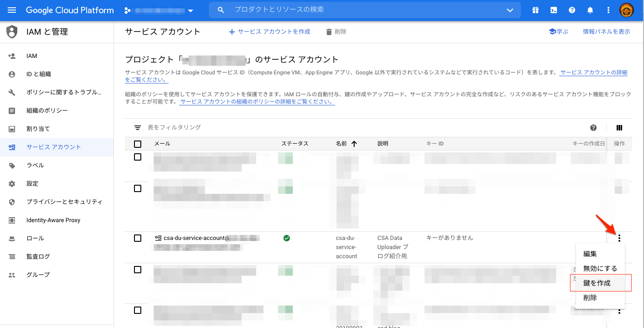Click the キーの作成日 column header
Screen dimensions: 644x328
(588, 144)
